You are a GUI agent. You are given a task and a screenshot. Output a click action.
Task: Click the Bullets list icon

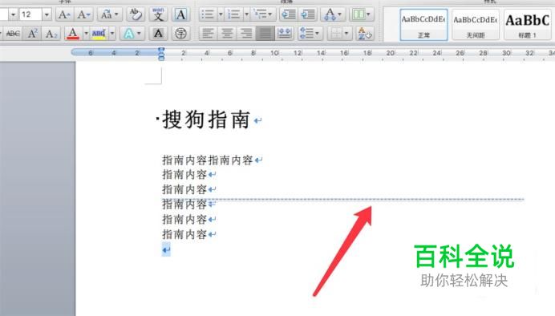[208, 14]
